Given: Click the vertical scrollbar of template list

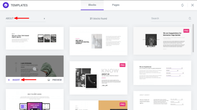Looking at the screenshot, I should (x=193, y=38).
